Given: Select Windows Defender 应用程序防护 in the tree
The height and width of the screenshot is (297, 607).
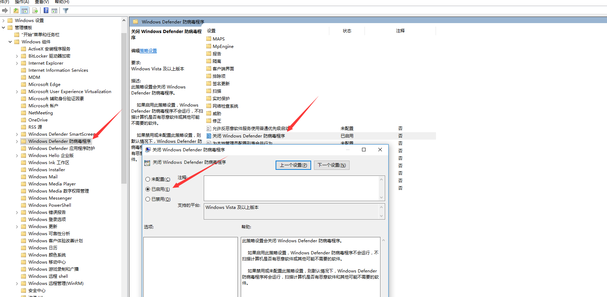Looking at the screenshot, I should click(62, 148).
